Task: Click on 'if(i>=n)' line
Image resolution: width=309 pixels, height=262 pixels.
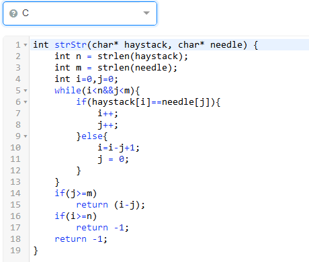Action: tap(76, 216)
